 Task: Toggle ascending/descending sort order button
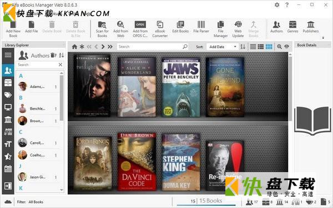click(x=243, y=46)
